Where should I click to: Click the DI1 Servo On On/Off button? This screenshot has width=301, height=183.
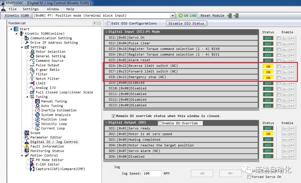click(x=288, y=38)
